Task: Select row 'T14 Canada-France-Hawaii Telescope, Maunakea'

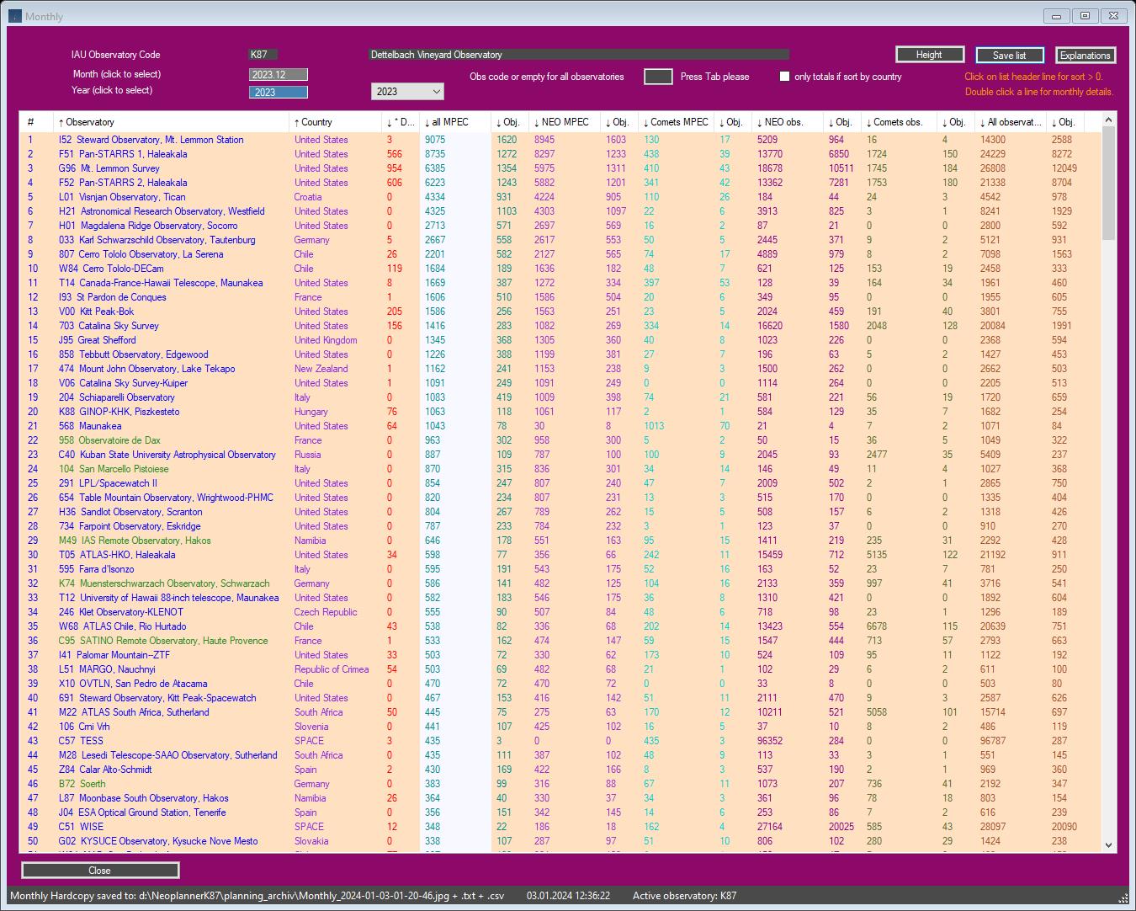Action: coord(560,283)
